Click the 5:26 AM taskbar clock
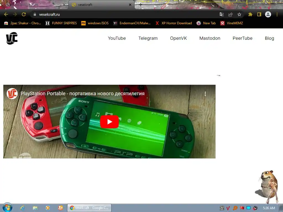 269,208
